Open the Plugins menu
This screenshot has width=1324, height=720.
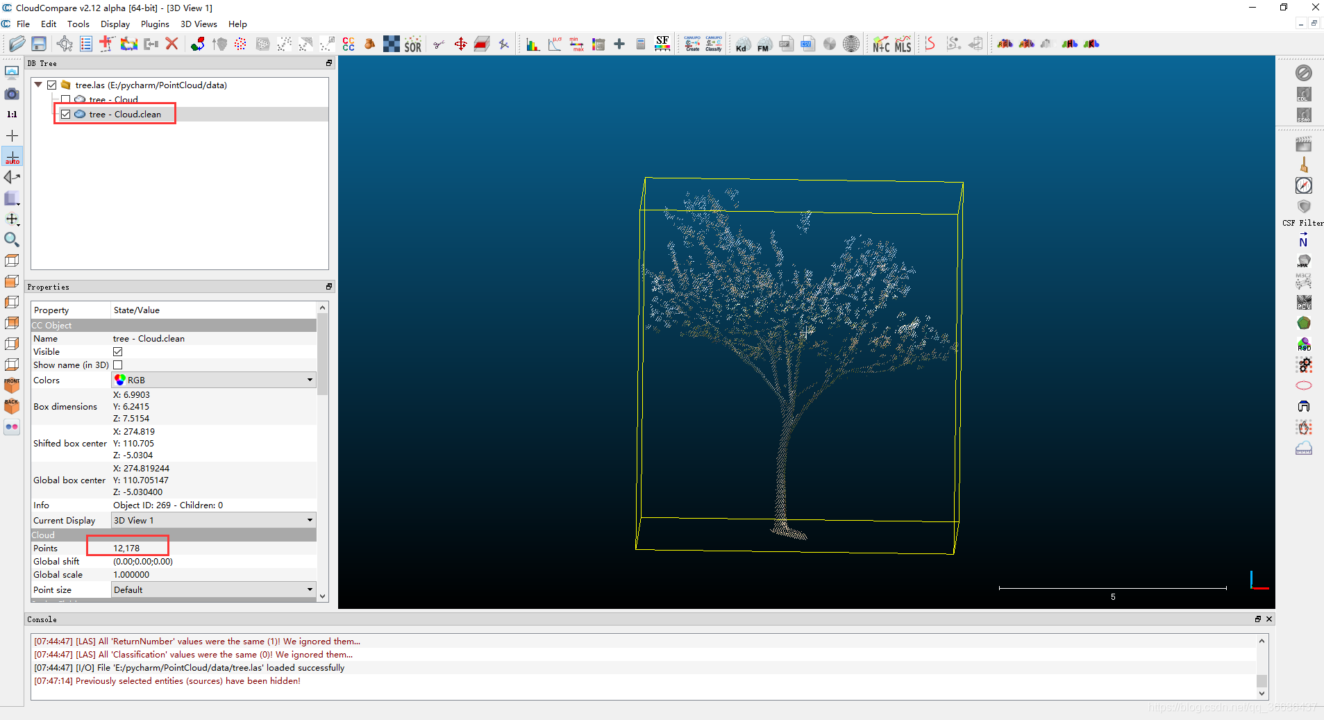tap(155, 24)
